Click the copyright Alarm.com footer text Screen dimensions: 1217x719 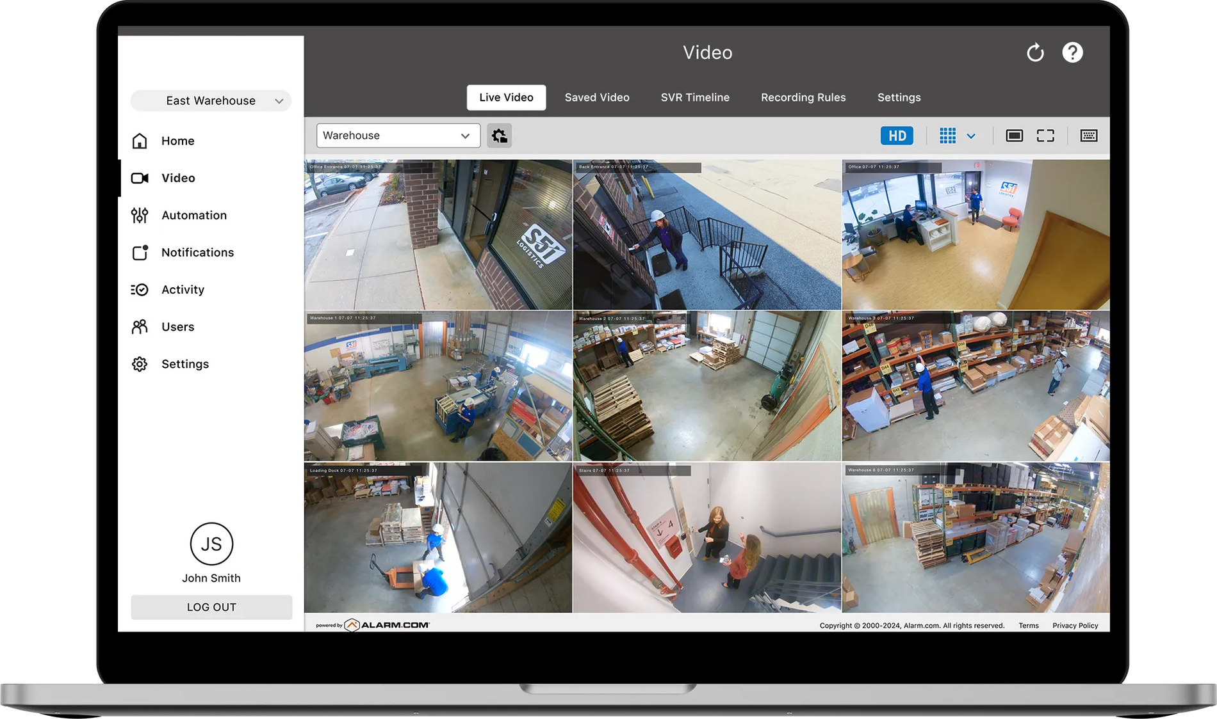point(911,626)
